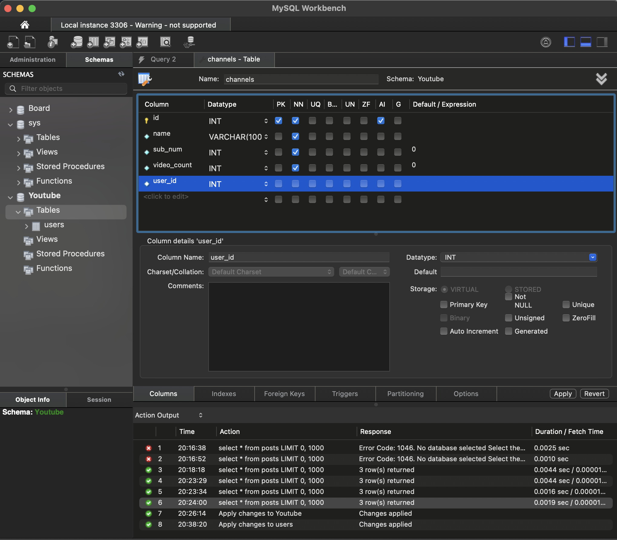Viewport: 617px width, 540px height.
Task: Refresh the schemas list
Action: (x=121, y=74)
